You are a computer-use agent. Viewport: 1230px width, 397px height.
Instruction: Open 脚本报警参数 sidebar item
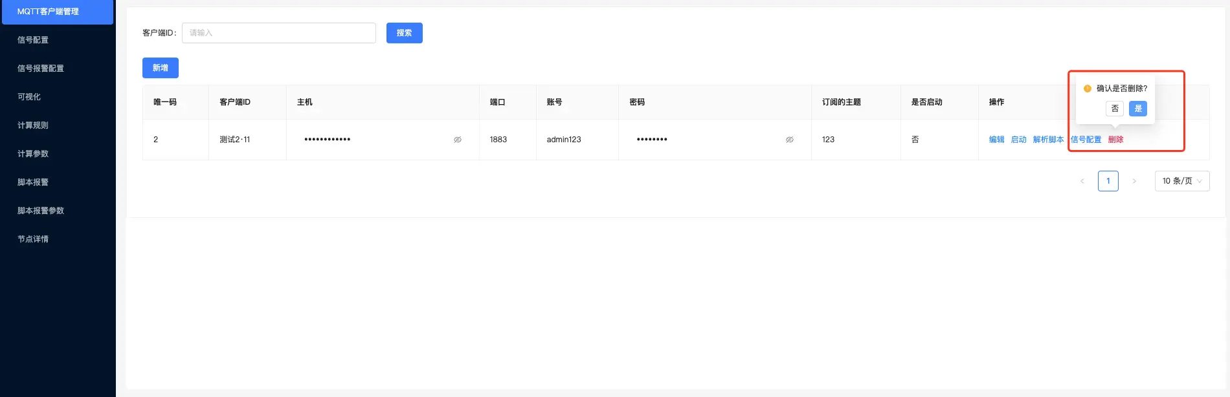(41, 211)
